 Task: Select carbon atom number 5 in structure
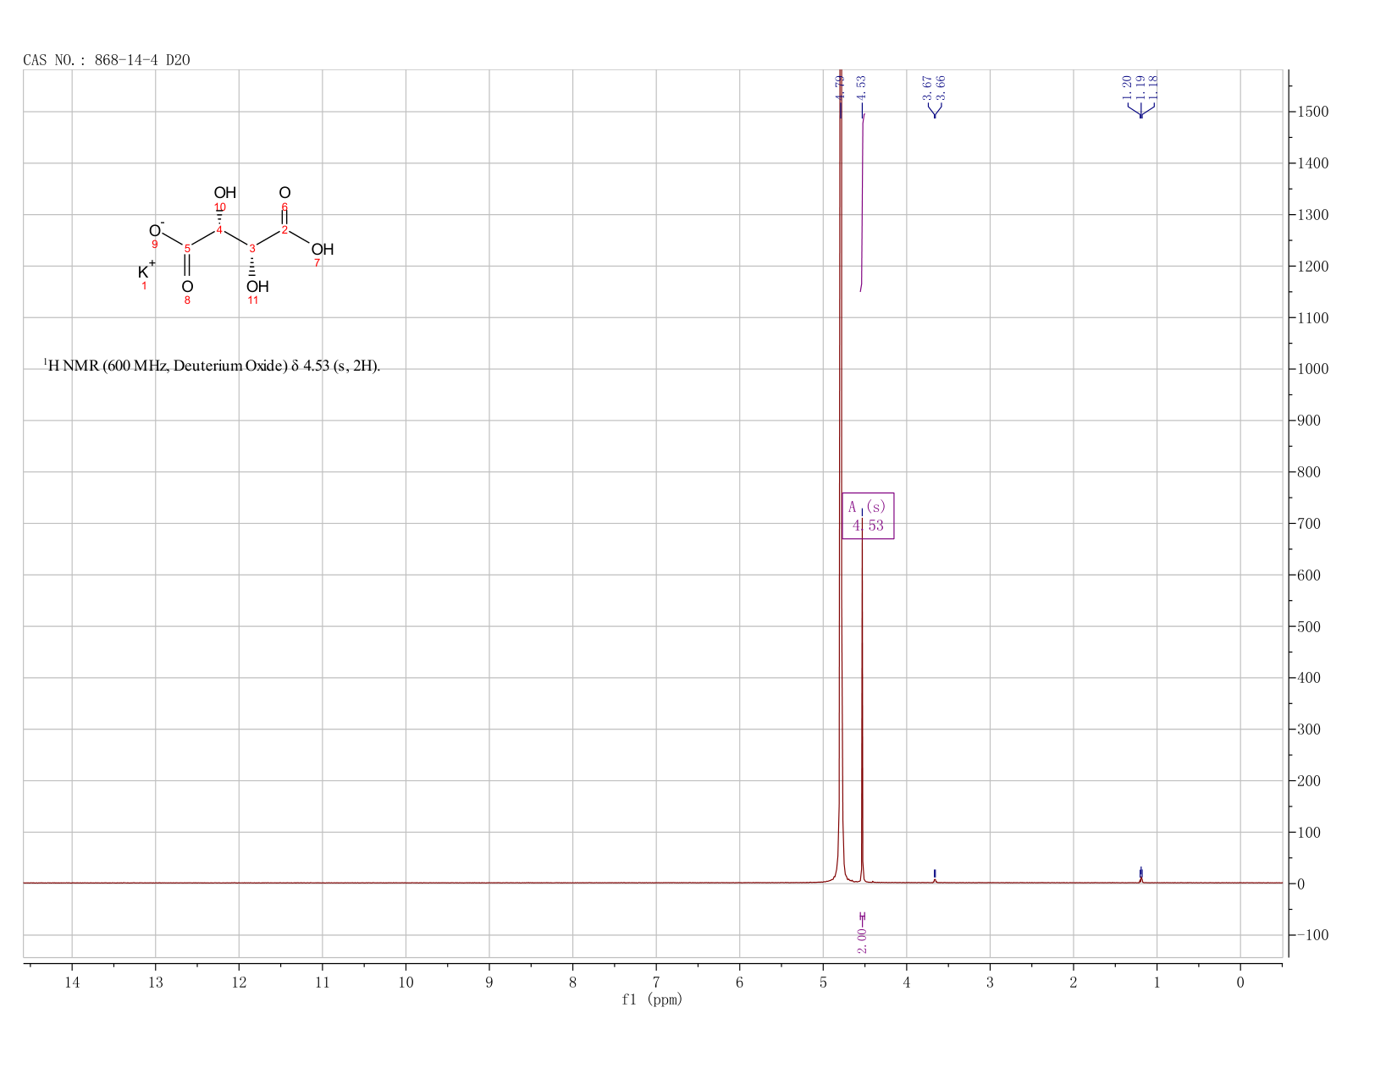(187, 248)
